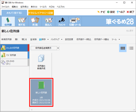Click the 保存 save button
Image resolution: width=136 pixels, height=112 pixels.
42,39
